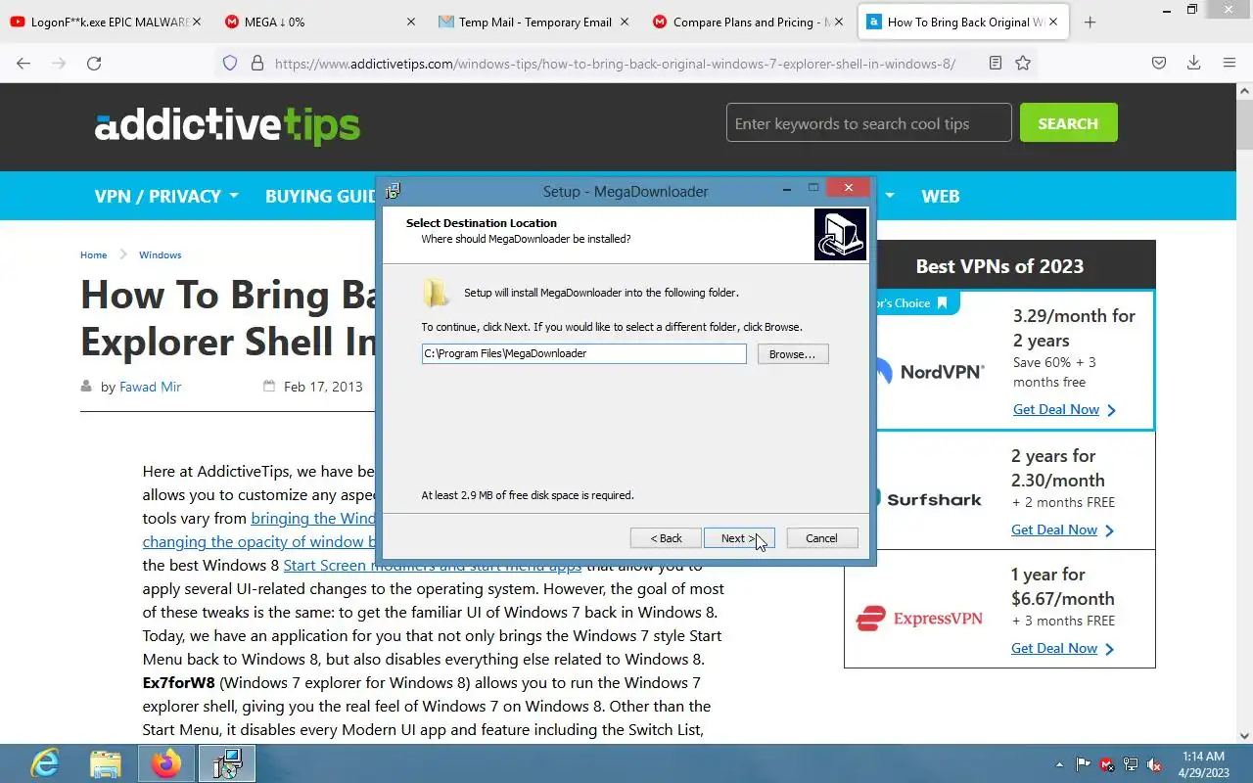
Task: Click Browse to choose install folder
Action: pyautogui.click(x=792, y=354)
